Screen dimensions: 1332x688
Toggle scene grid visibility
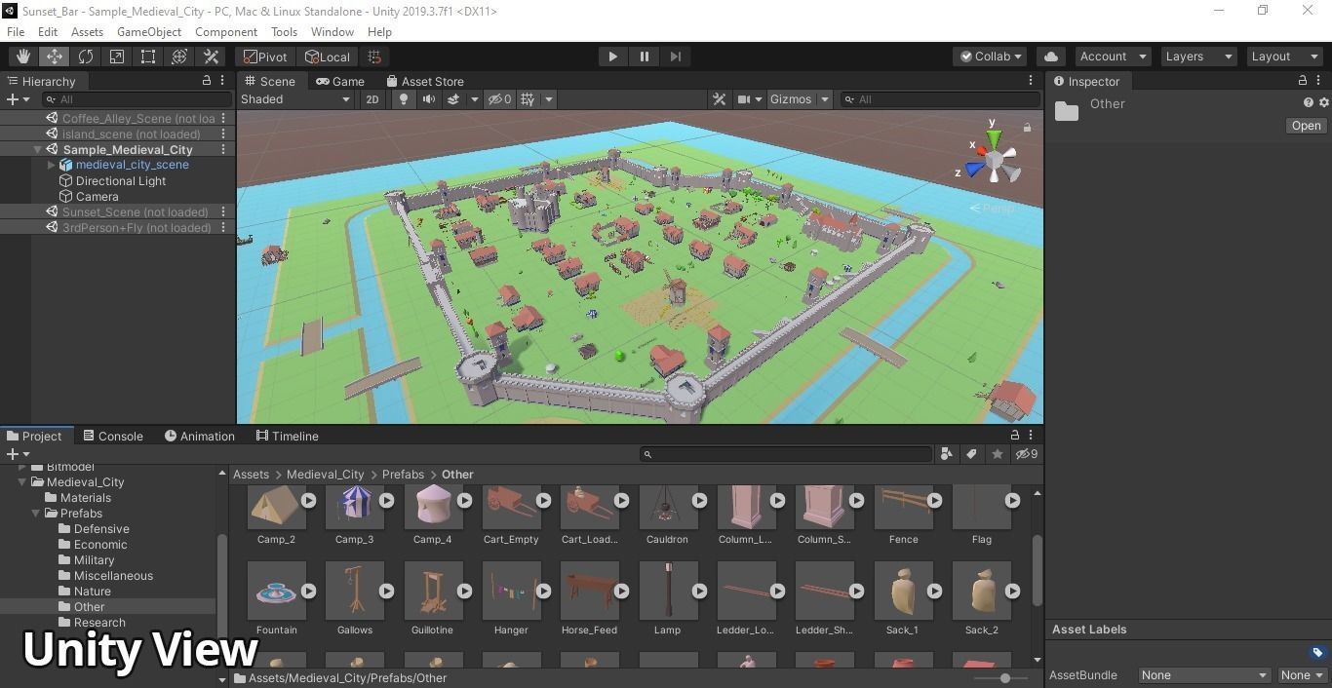pos(528,99)
